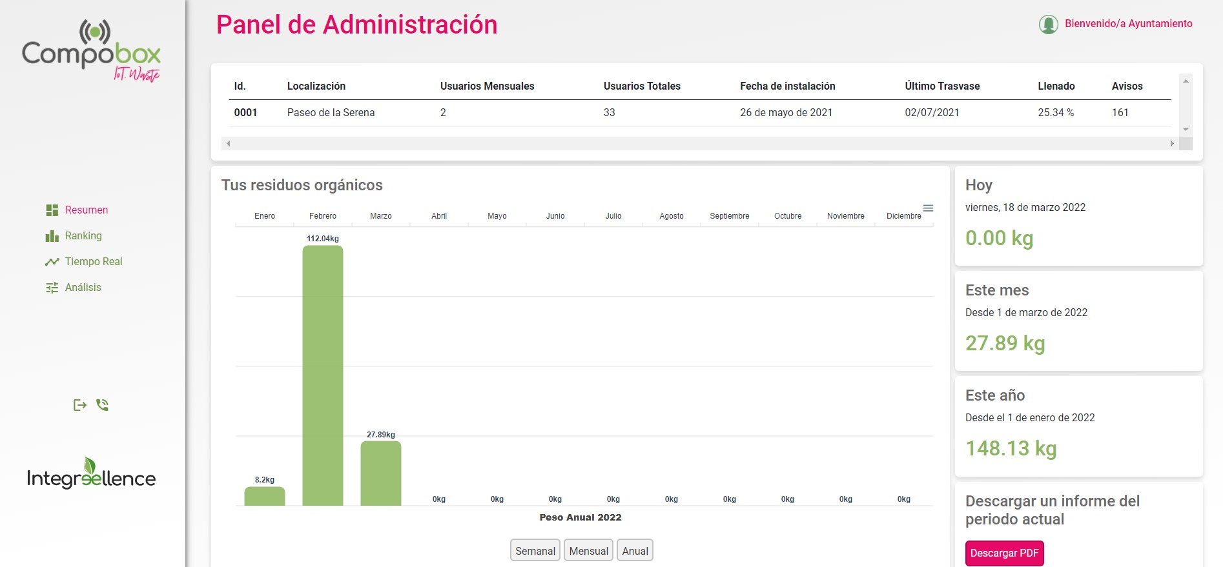This screenshot has width=1223, height=567.
Task: Click the table's scroll right arrow
Action: click(x=1172, y=144)
